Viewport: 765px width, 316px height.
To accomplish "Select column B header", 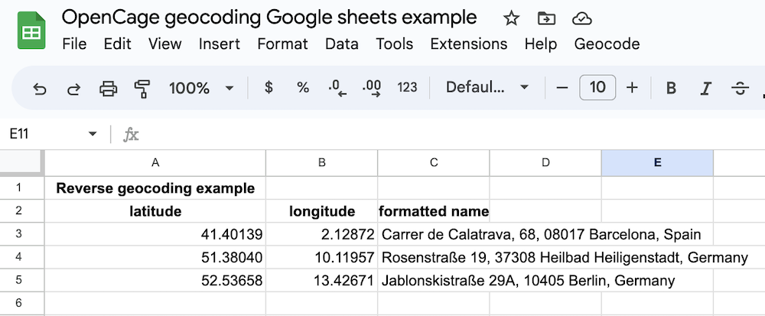I will (x=321, y=163).
